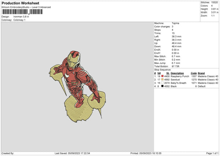Click the 'Code' column header
220x156 pixels.
[x=194, y=73]
